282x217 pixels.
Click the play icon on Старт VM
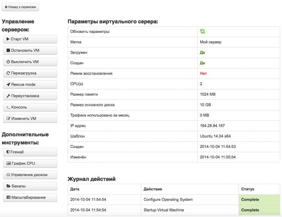[8, 39]
